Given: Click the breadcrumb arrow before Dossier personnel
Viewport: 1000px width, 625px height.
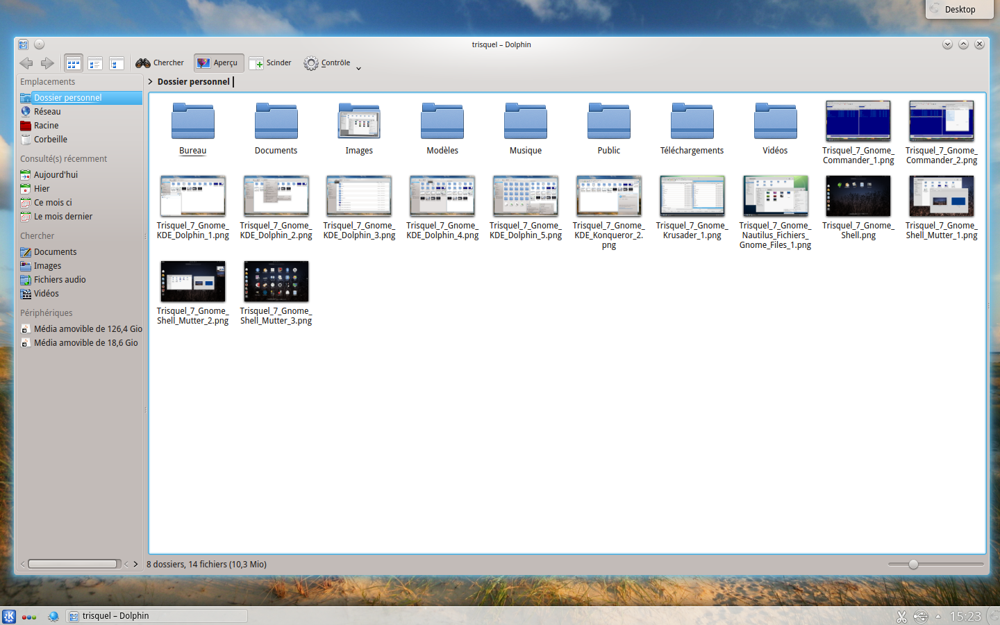Looking at the screenshot, I should click(x=150, y=81).
